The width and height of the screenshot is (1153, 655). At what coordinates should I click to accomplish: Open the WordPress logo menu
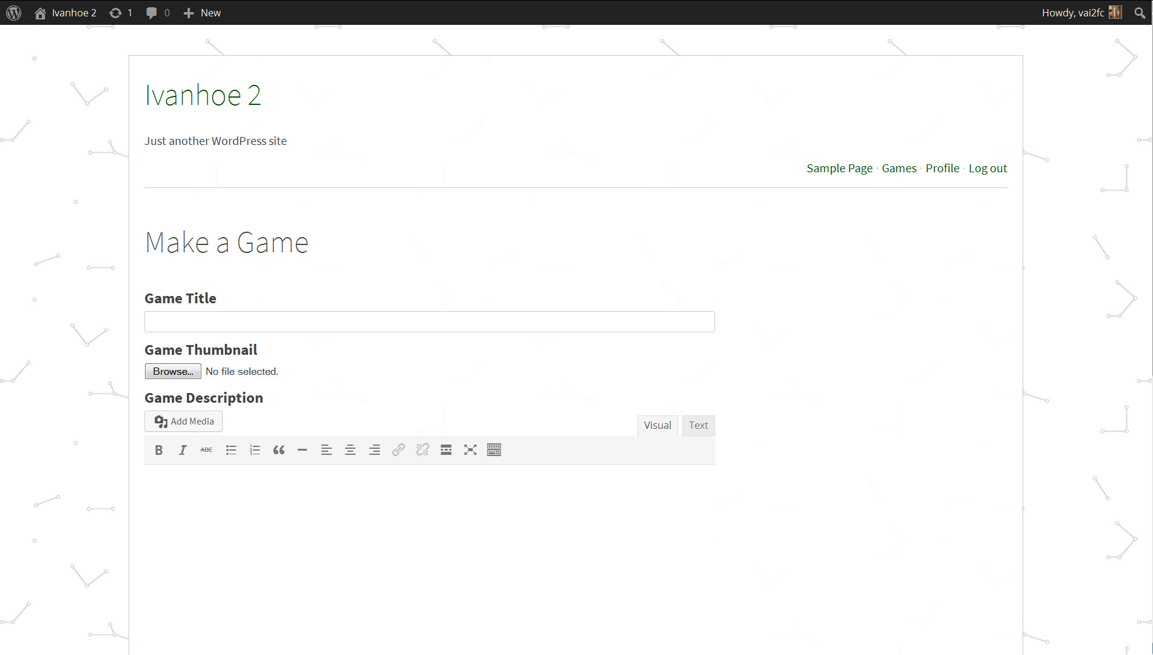pyautogui.click(x=13, y=13)
